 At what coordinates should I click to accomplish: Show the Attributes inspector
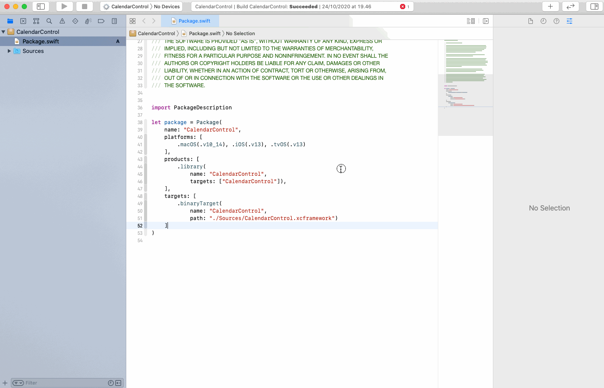569,21
